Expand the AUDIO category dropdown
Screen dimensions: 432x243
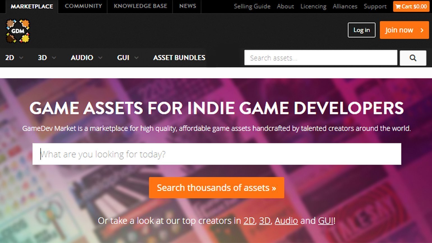[x=86, y=58]
